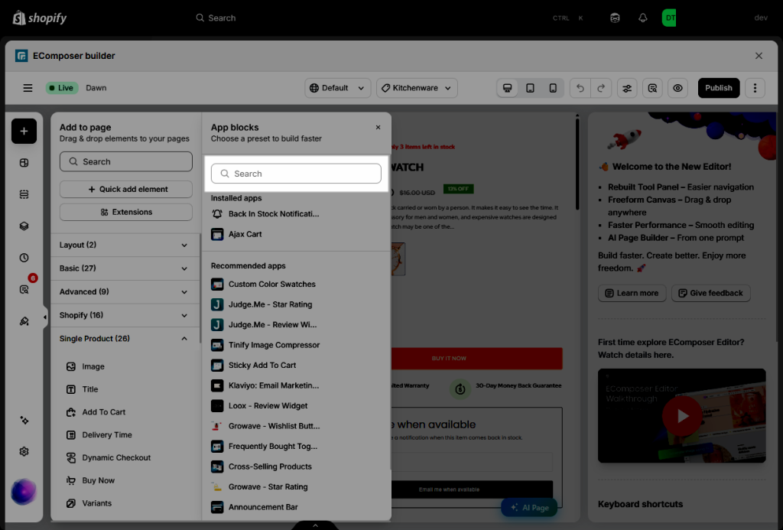Open the Default language dropdown
This screenshot has height=530, width=783.
tap(337, 88)
